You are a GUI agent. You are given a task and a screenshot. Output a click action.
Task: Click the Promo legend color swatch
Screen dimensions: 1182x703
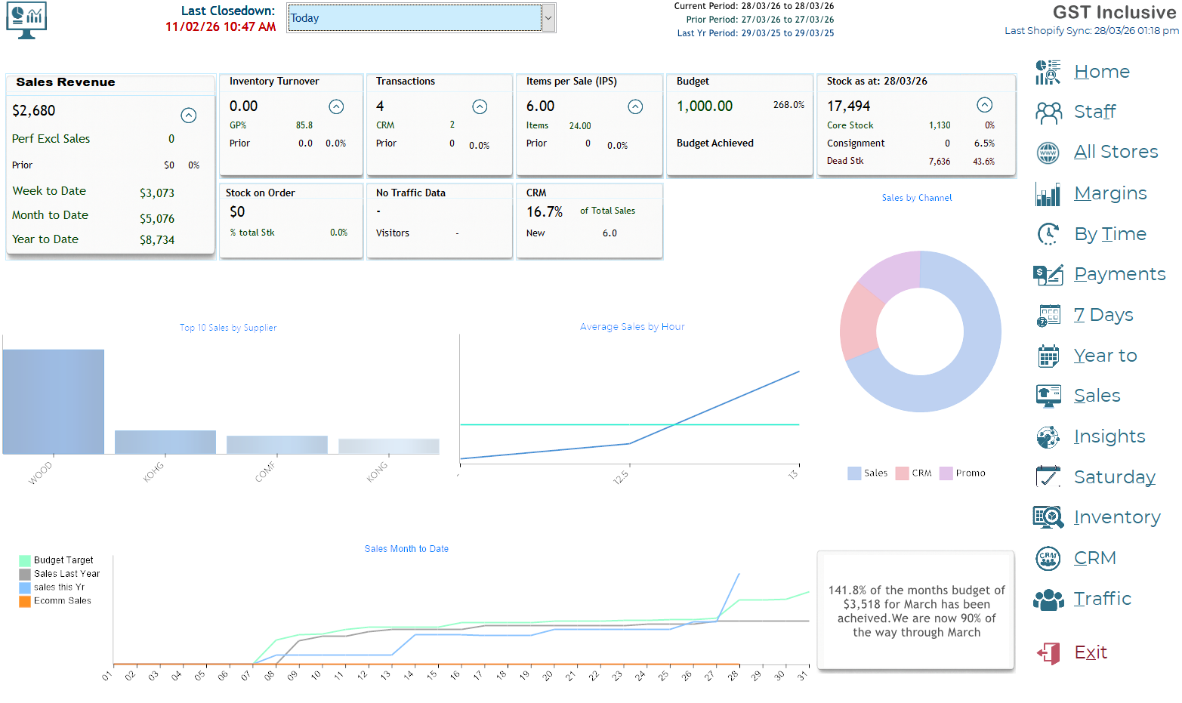tap(946, 473)
